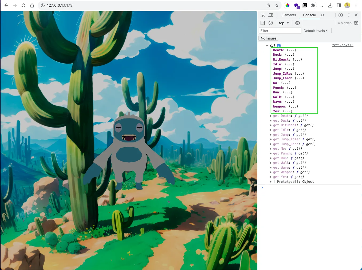Screen dimensions: 362x270
Task: Expand the get Jump_Land getter
Action: coord(271,144)
